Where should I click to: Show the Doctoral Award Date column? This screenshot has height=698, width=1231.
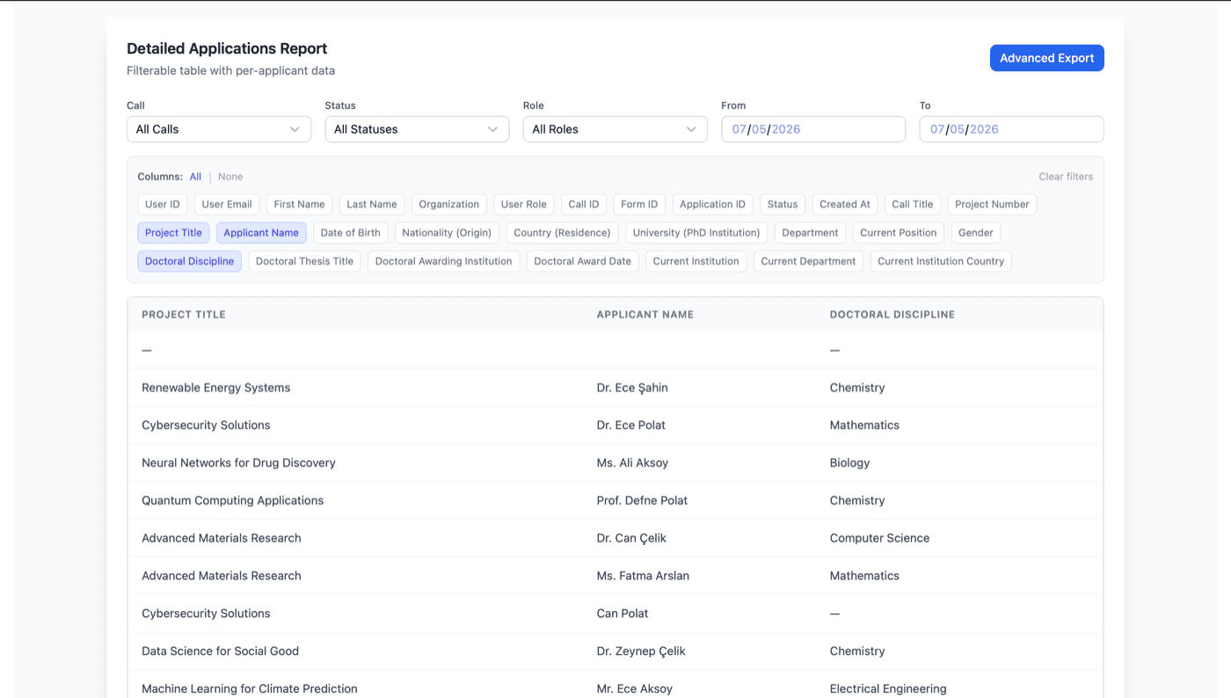pos(583,261)
